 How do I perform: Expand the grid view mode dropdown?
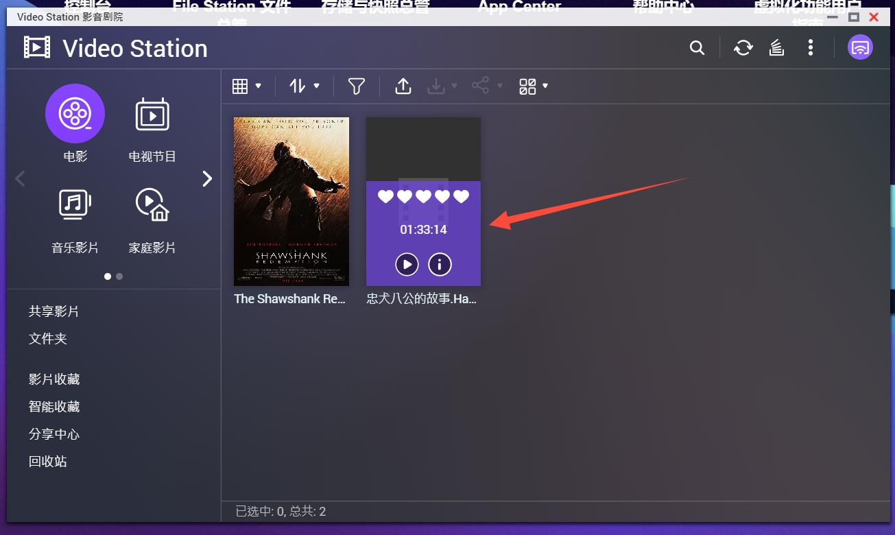click(x=247, y=86)
